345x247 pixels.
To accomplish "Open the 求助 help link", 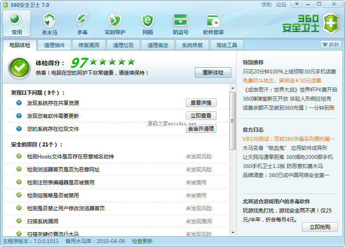I will pos(267,5).
